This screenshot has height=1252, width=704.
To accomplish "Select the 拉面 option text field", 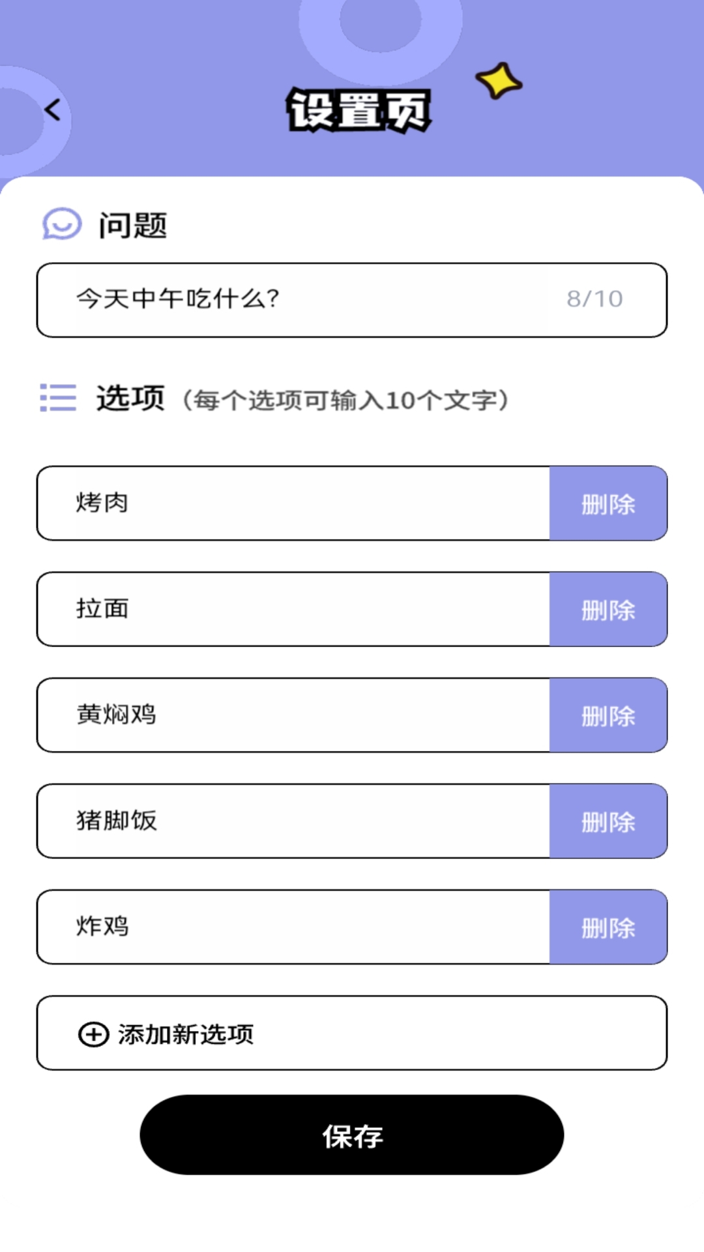I will (x=293, y=609).
